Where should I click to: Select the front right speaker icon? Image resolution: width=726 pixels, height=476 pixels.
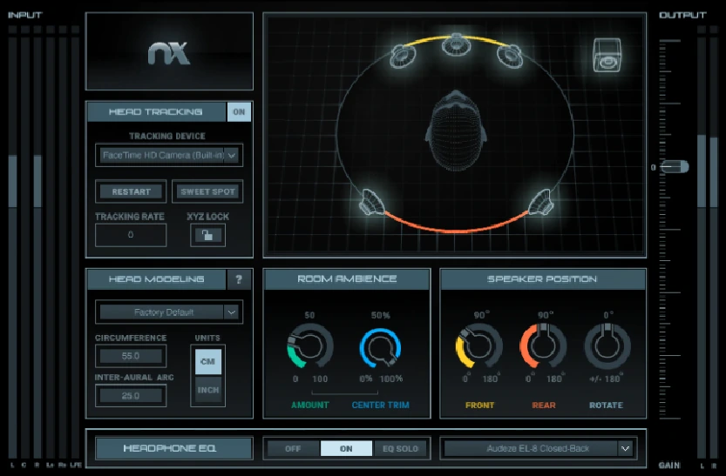[510, 56]
